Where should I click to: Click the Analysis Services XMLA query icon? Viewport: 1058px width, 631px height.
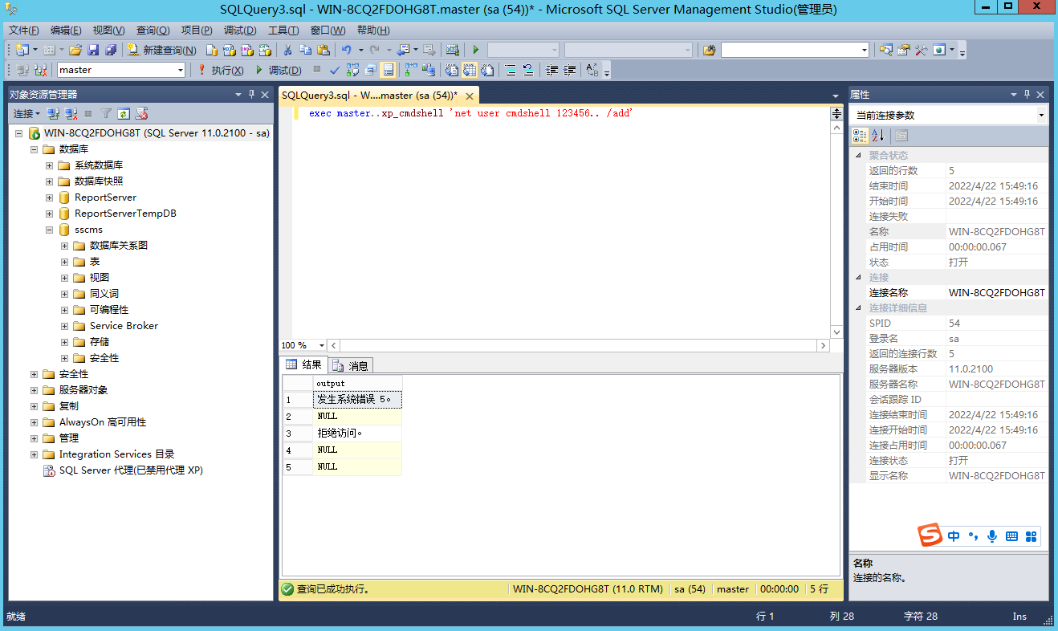tap(264, 50)
